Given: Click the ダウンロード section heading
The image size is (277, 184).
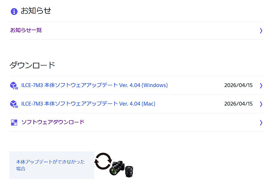Looking at the screenshot, I should click(x=32, y=65).
